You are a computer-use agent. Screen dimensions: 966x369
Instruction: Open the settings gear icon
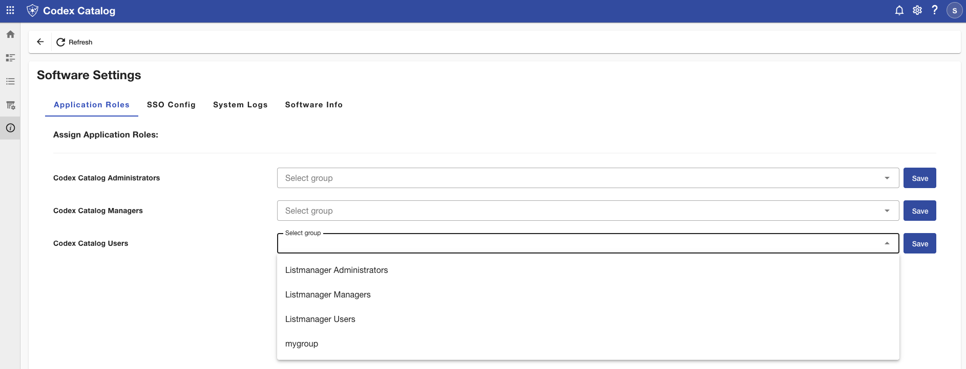coord(917,10)
